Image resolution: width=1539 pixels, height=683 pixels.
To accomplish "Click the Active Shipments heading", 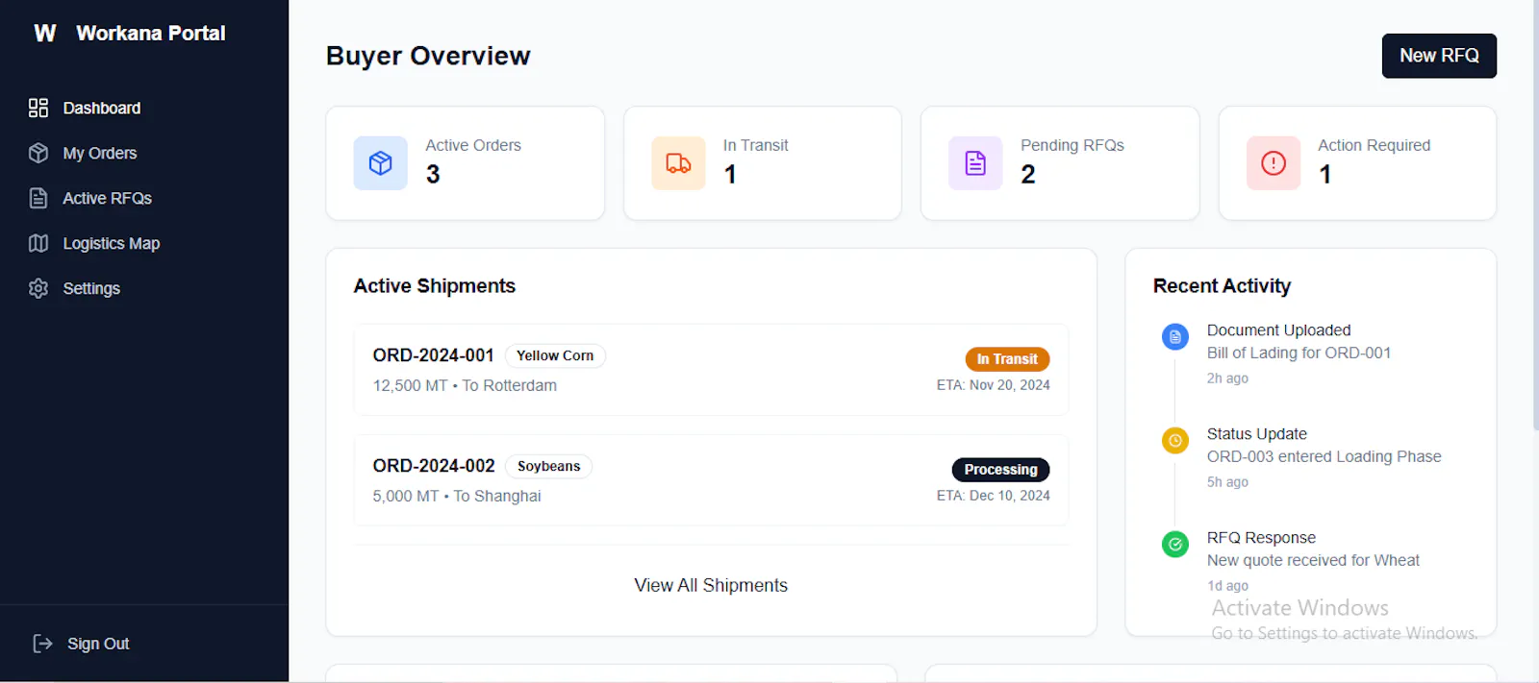I will 434,285.
